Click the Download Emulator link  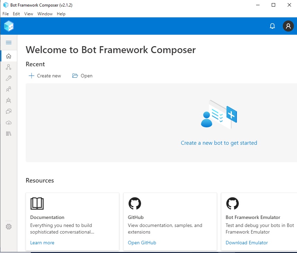[x=246, y=243]
